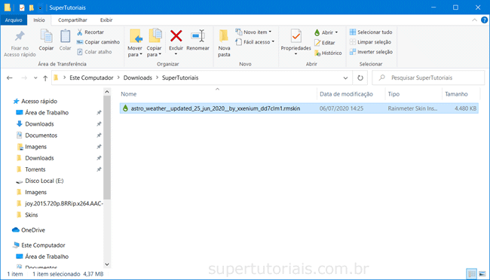
Task: Click Editar in the ribbon
Action: coord(325,43)
